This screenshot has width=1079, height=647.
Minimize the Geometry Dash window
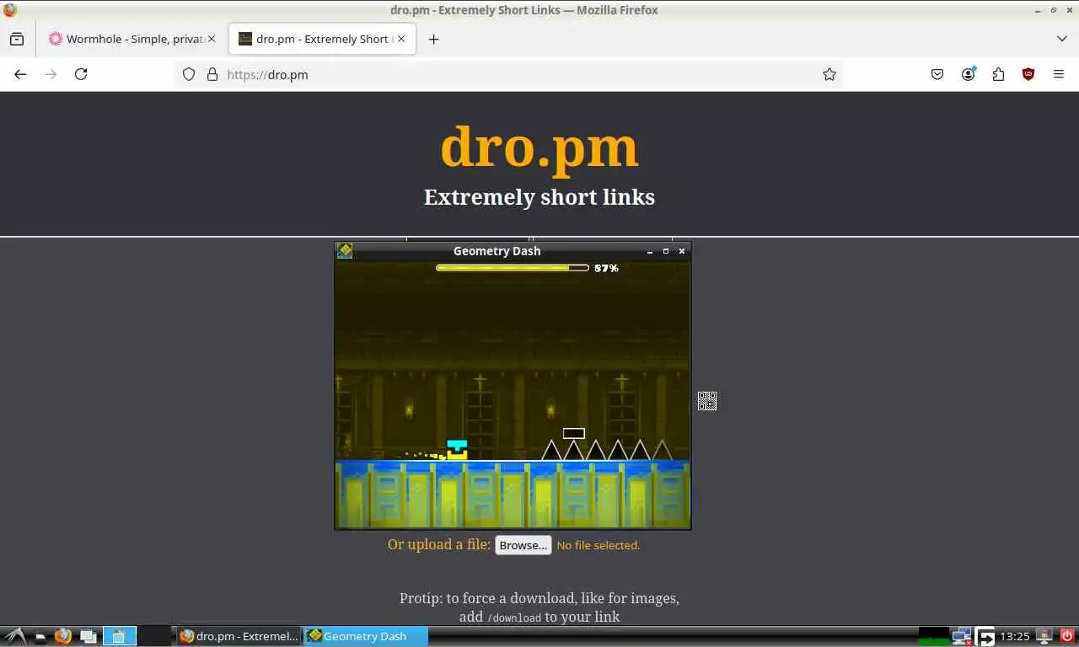click(x=650, y=251)
